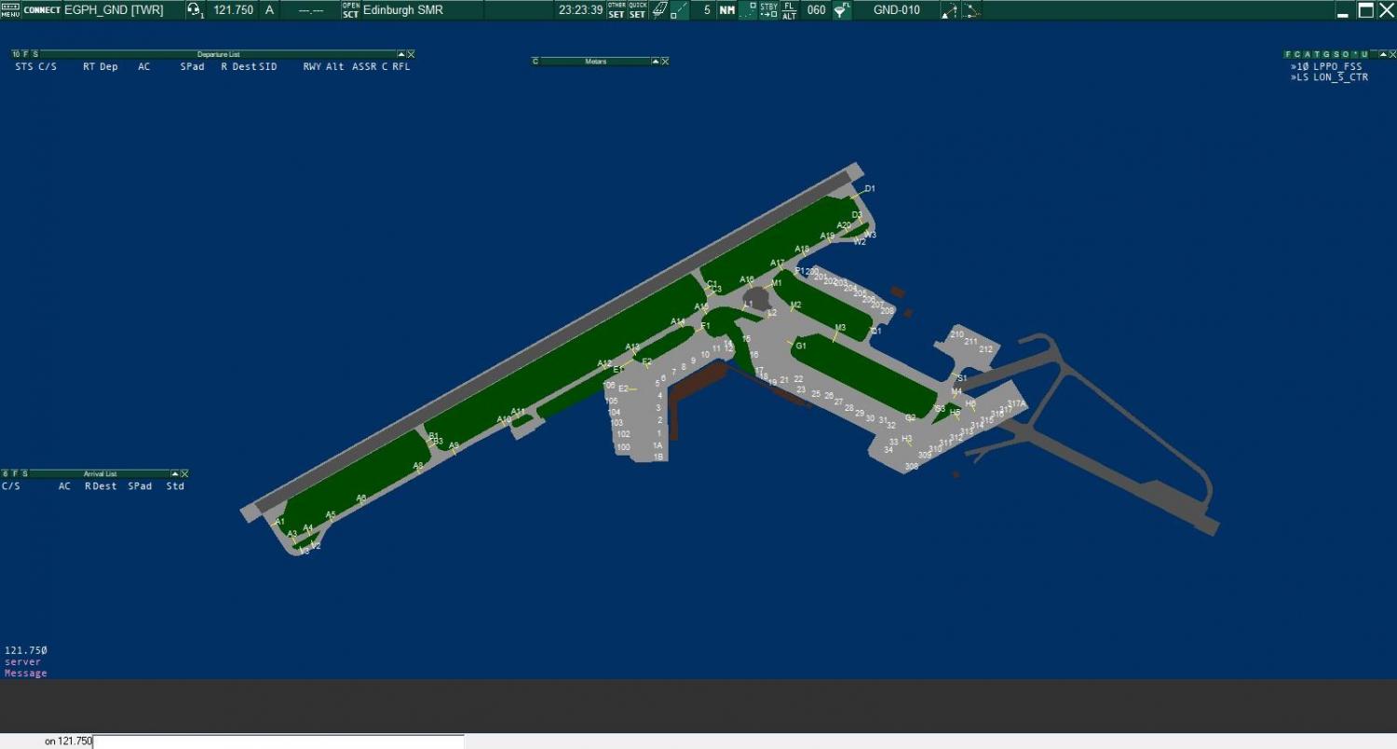Toggle the FL/ALT altitude filter button
The height and width of the screenshot is (749, 1397).
pos(789,10)
